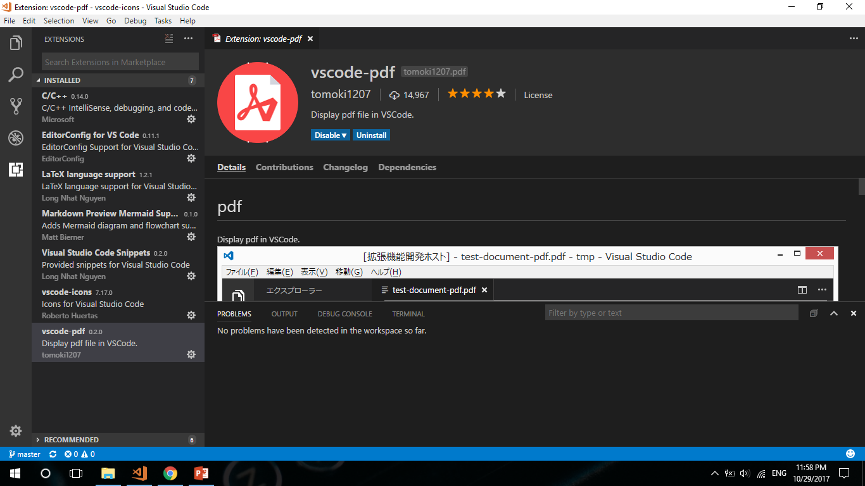Click the smiley feedback icon in status bar
The width and height of the screenshot is (865, 486).
pyautogui.click(x=850, y=454)
